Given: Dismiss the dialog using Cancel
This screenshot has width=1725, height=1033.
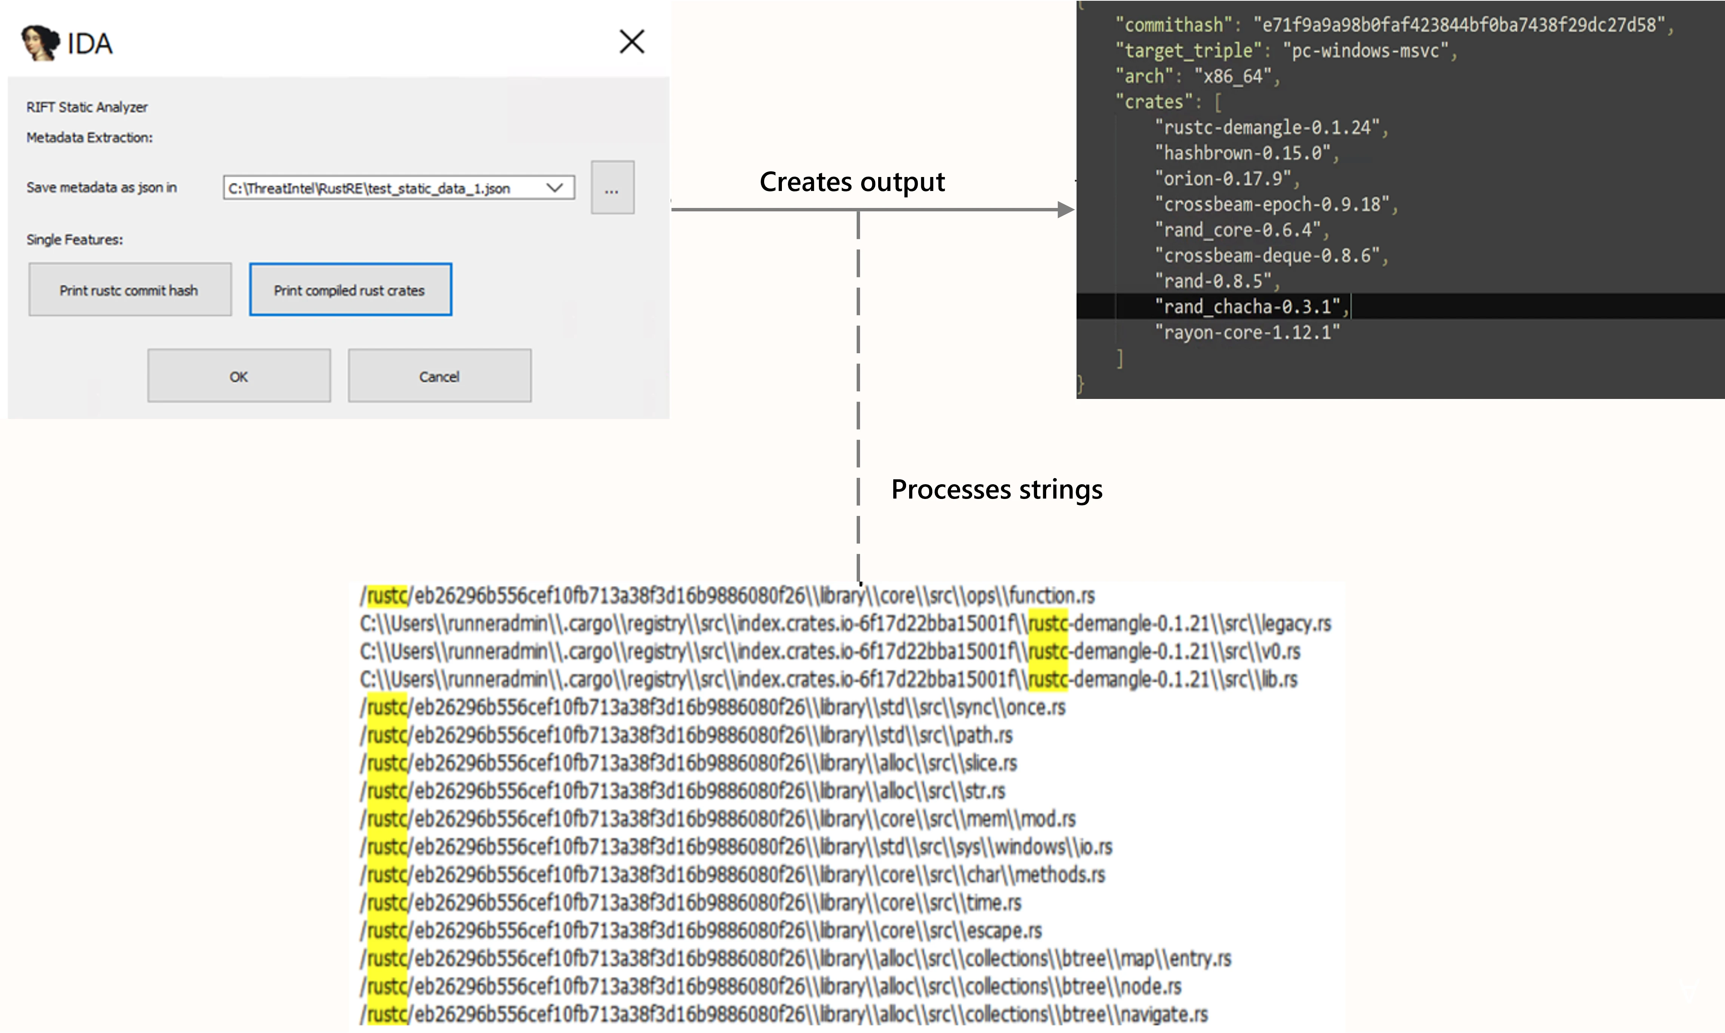Looking at the screenshot, I should pos(439,376).
